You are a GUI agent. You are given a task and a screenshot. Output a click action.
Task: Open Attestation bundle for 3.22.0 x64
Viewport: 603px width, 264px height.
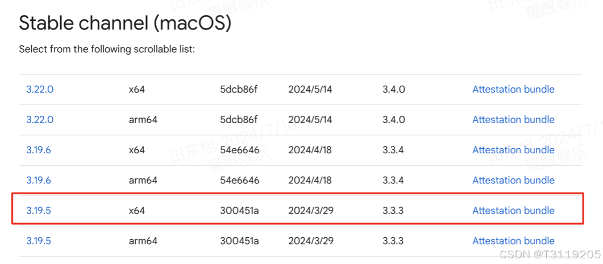[x=513, y=90]
